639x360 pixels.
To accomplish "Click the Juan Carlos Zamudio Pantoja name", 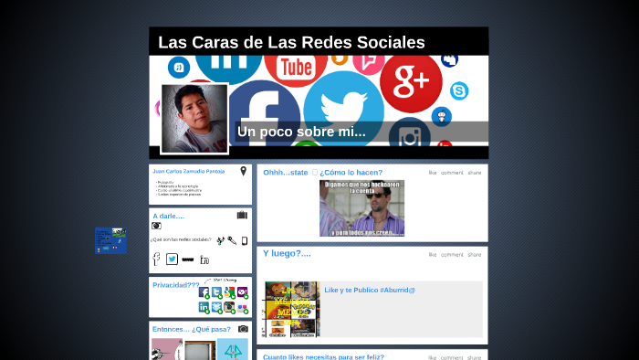I will (189, 171).
